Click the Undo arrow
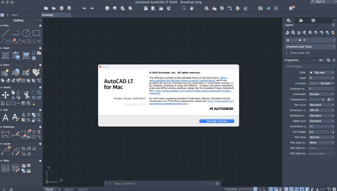Screen dimensions: 337x191 84,8
